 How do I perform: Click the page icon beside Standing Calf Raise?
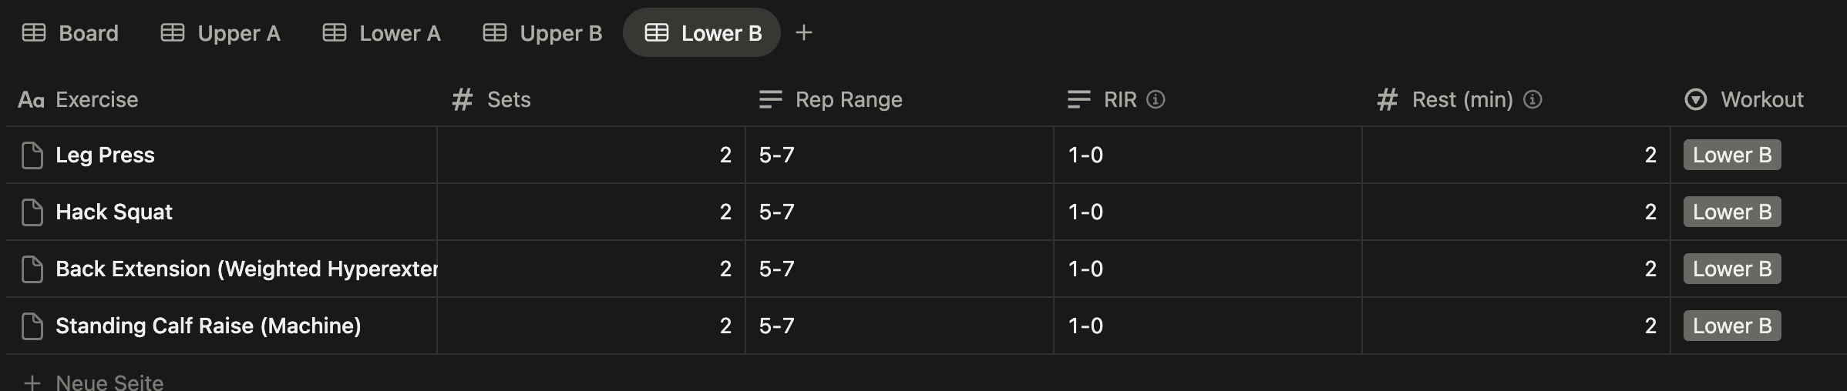32,326
